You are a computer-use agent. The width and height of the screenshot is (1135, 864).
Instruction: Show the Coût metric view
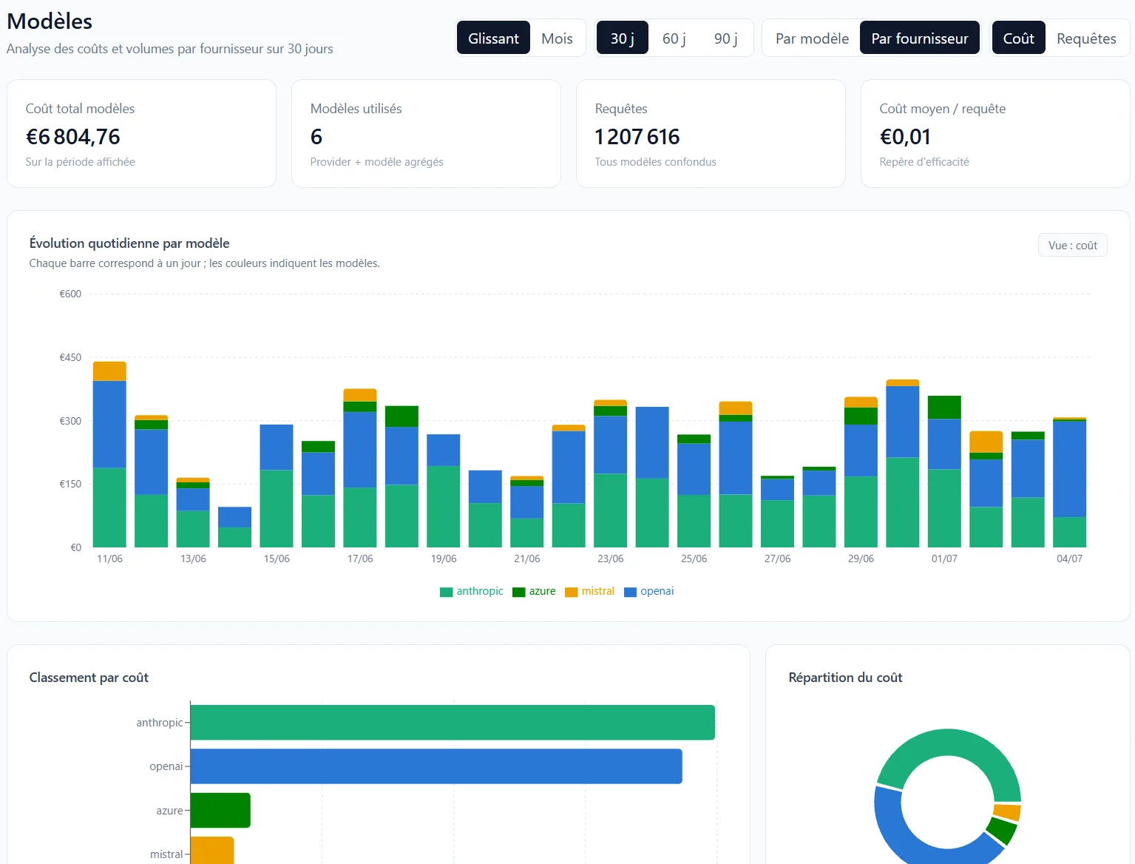(x=1018, y=38)
